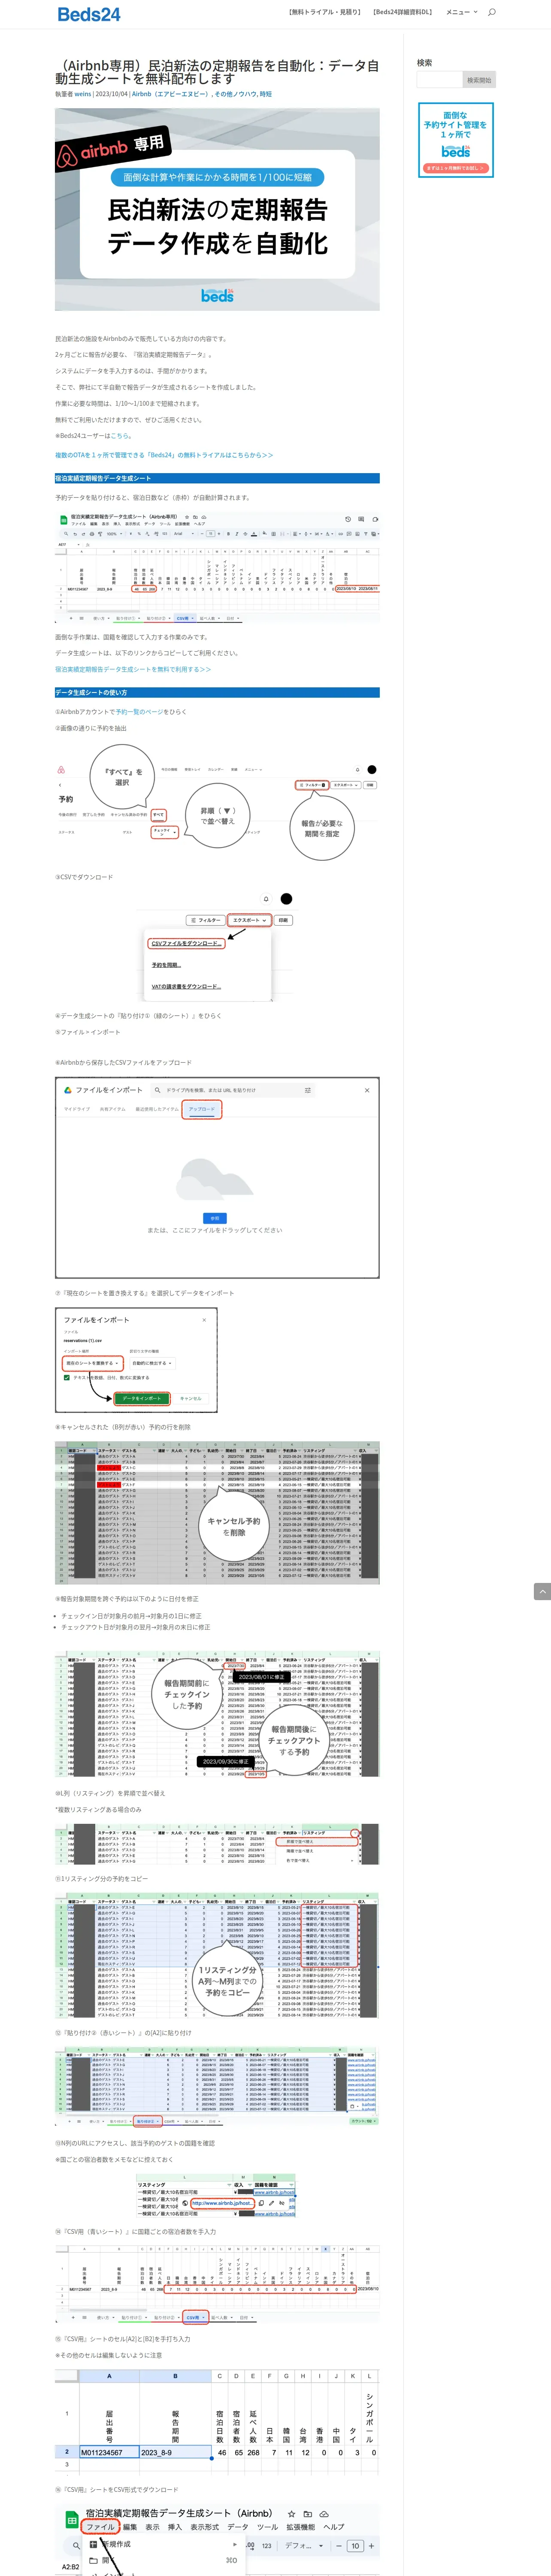Follow the こちら link for Beds24 users
Screen dimensions: 551x2576
(x=120, y=436)
